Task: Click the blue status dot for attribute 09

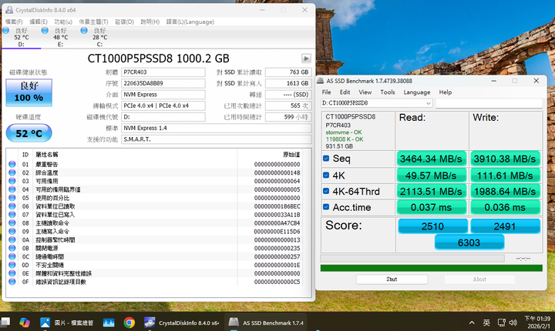Action: [12, 231]
